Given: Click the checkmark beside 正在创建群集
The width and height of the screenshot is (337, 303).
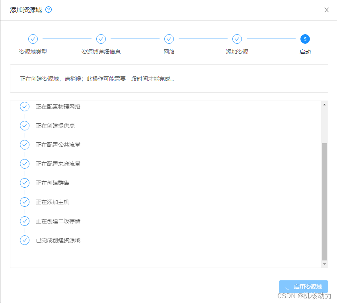Looking at the screenshot, I should click(25, 183).
